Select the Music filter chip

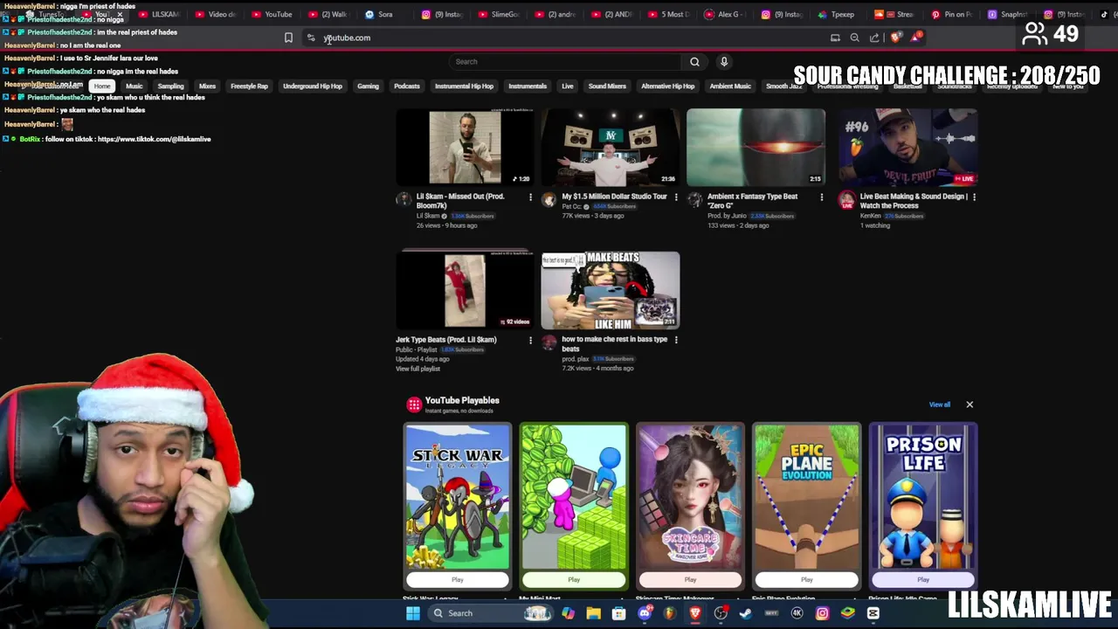(x=134, y=86)
